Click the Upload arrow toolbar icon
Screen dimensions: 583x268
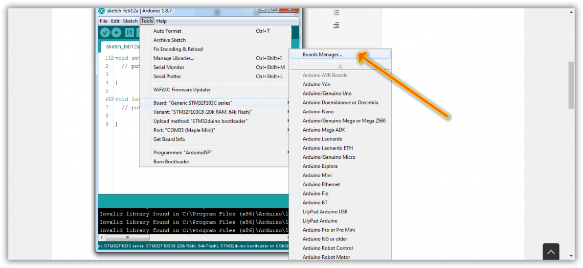point(117,33)
